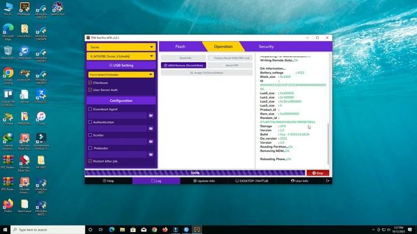
Task: Switch to the Security tab
Action: [x=266, y=46]
